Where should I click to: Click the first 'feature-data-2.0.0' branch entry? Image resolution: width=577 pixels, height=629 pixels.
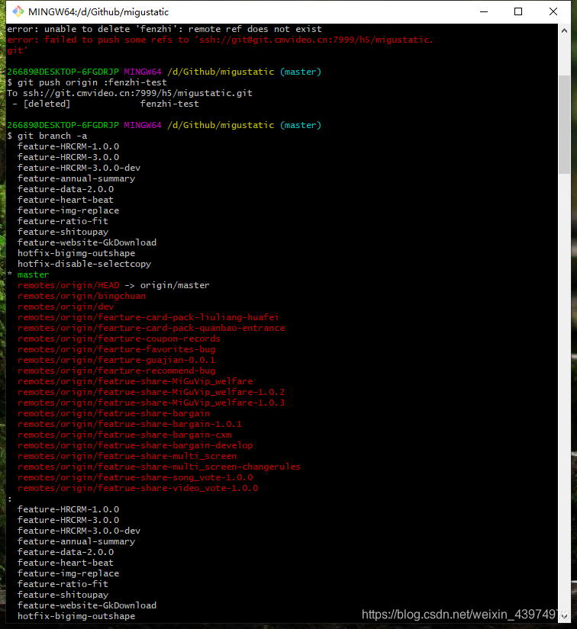[x=66, y=189]
